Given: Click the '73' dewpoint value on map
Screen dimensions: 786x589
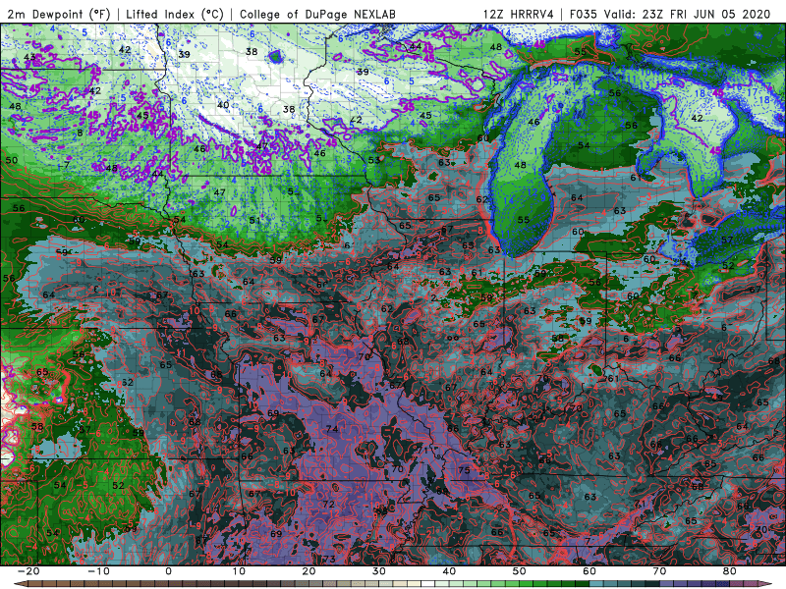Looking at the screenshot, I should coord(329,559).
